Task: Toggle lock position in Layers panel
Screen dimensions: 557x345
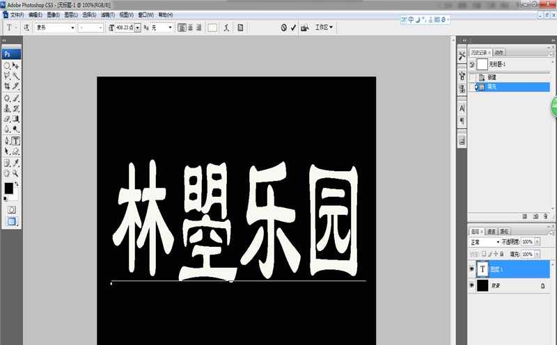Action: coord(496,254)
